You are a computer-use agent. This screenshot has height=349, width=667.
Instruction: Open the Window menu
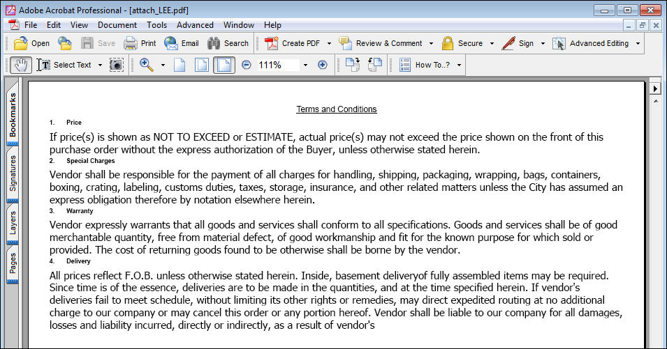pyautogui.click(x=239, y=25)
